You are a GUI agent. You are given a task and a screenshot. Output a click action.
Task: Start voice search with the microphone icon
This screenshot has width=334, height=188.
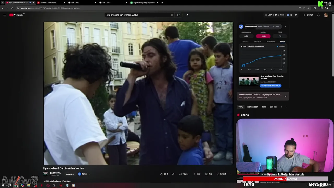click(x=187, y=15)
